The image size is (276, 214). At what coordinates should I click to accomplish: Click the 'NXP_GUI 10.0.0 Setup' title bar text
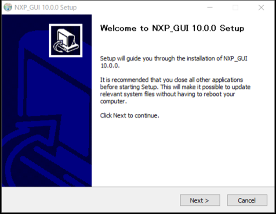[45, 7]
